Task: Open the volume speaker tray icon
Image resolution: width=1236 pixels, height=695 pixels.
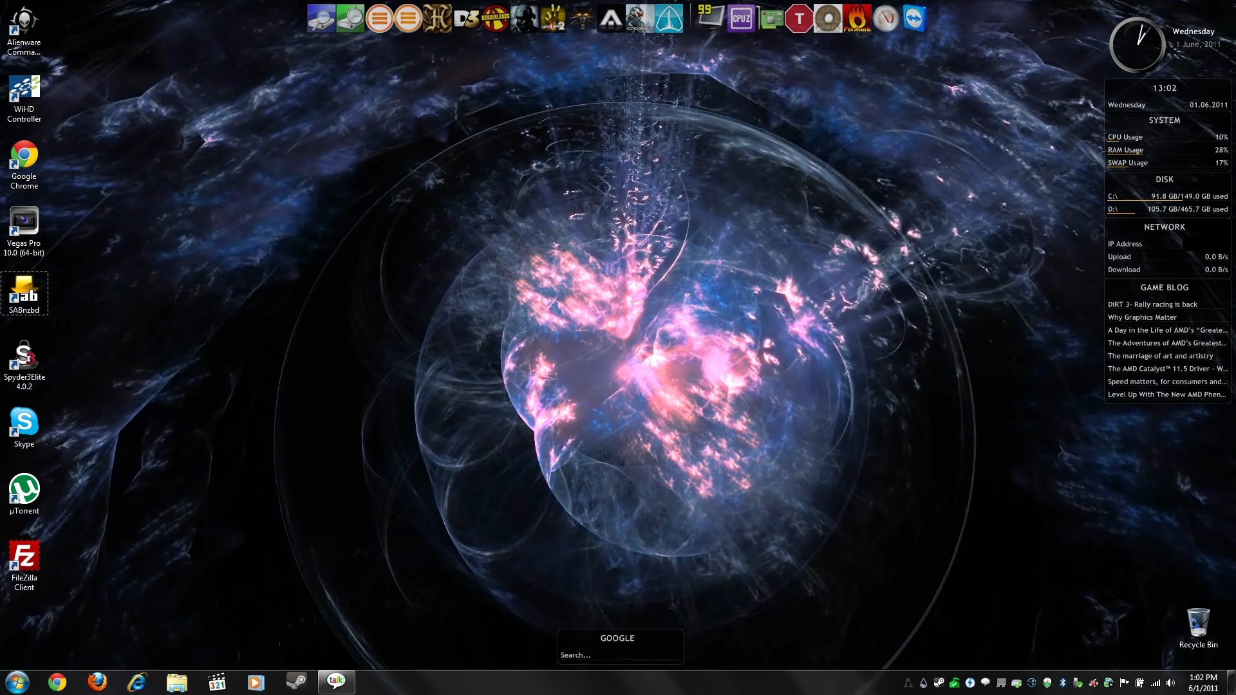Action: click(x=1170, y=683)
